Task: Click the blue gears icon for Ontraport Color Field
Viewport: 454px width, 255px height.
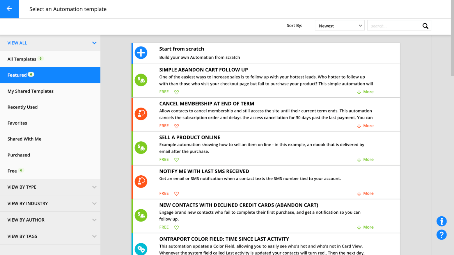Action: (x=141, y=249)
